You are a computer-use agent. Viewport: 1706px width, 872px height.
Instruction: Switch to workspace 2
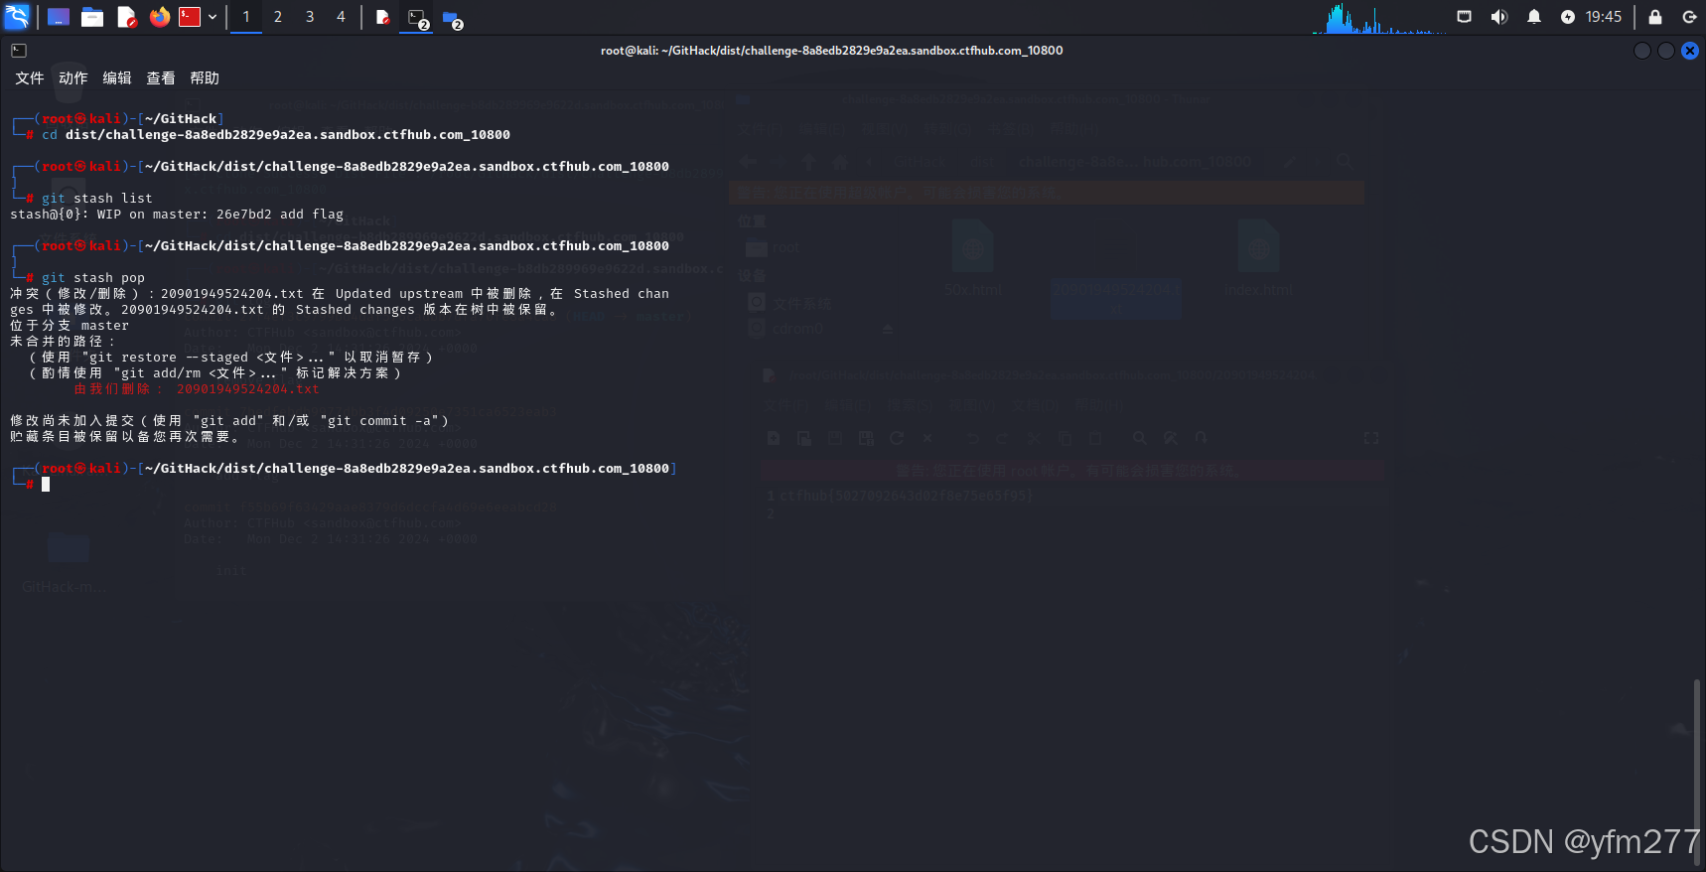click(x=278, y=17)
